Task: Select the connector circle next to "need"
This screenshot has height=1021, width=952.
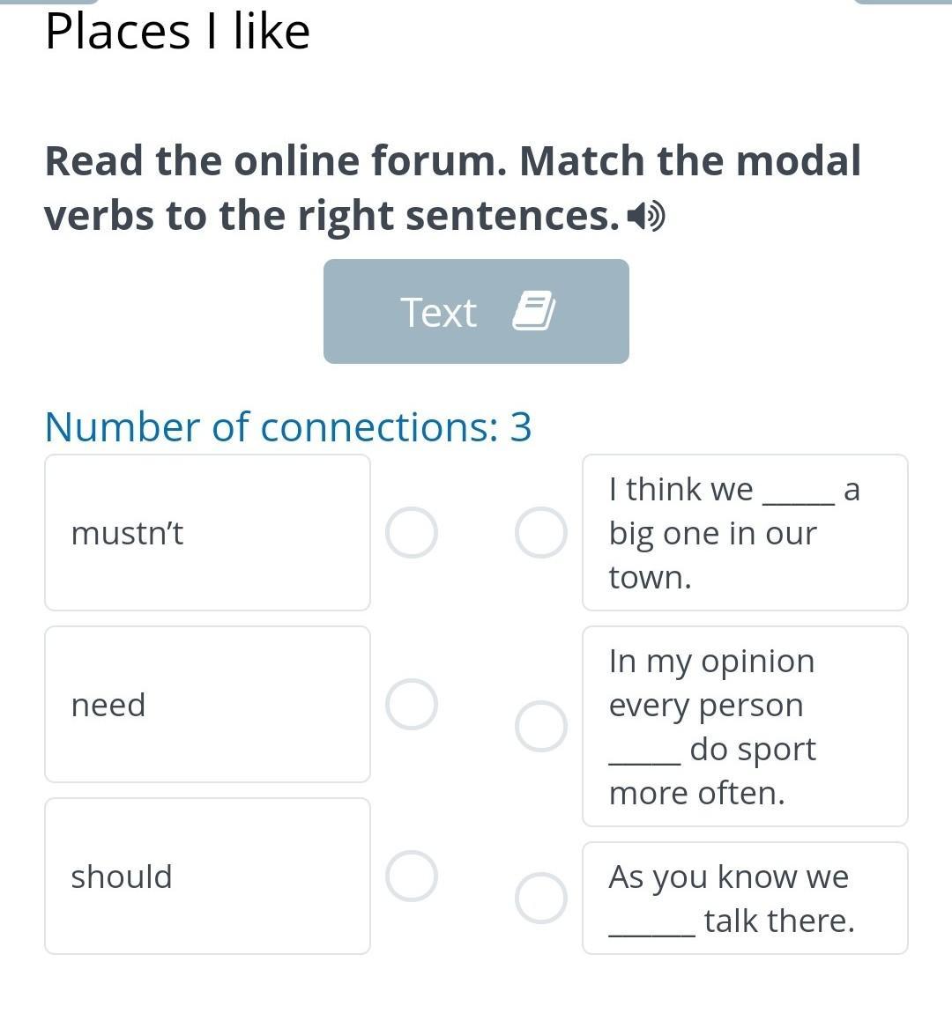Action: [x=411, y=704]
